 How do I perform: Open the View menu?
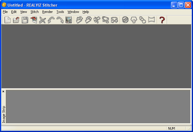[x=23, y=12]
